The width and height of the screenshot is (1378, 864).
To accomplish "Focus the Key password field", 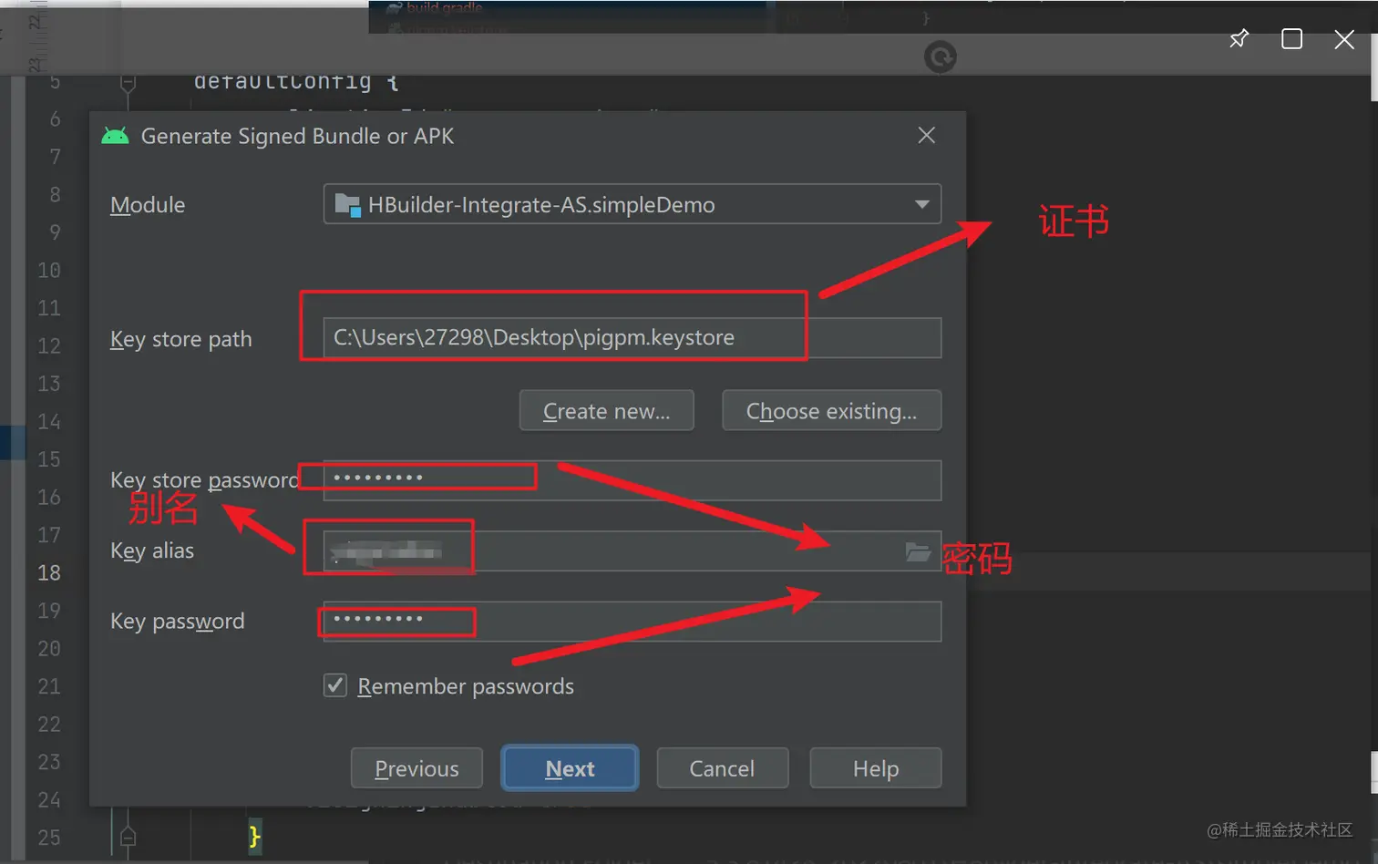I will click(x=632, y=622).
